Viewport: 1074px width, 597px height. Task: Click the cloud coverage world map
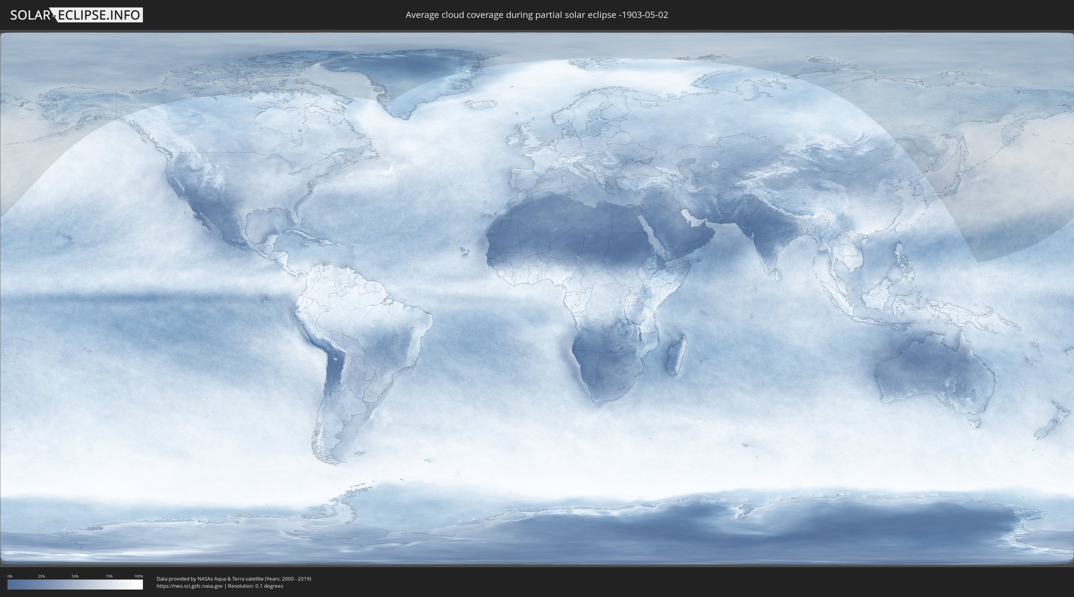(537, 298)
